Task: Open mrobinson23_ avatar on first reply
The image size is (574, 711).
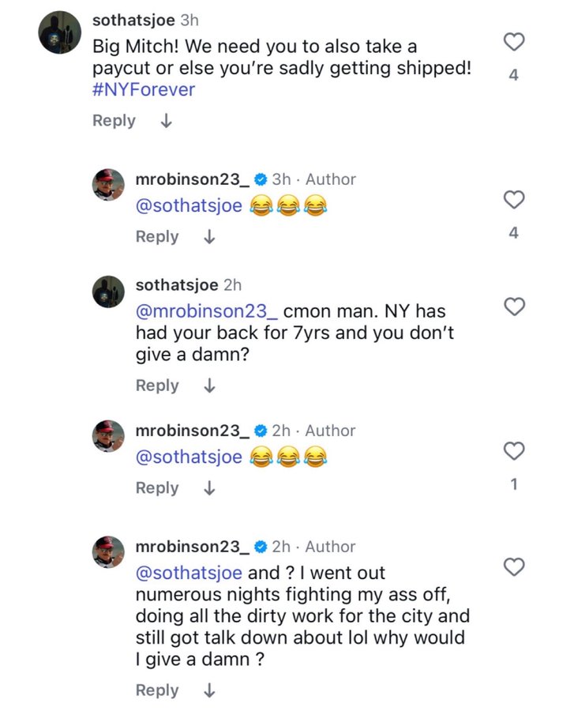Action: 109,185
